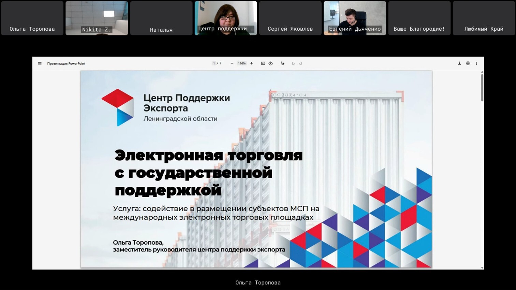Image resolution: width=516 pixels, height=290 pixels.
Task: Click the page number field showing 1
Action: click(x=214, y=63)
